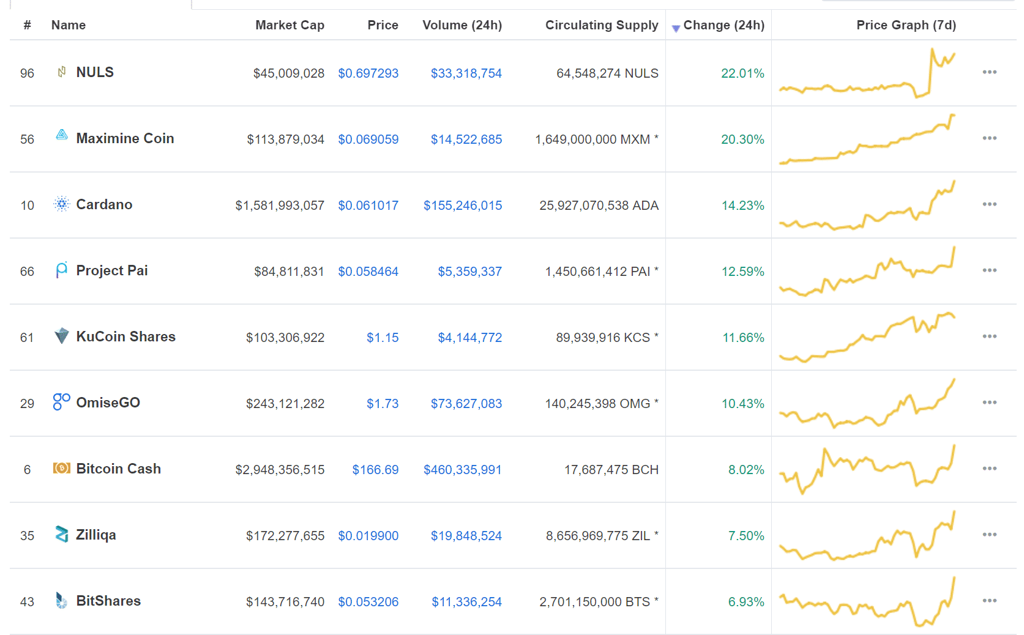
Task: Open the NULS 7-day price graph
Action: click(x=867, y=73)
